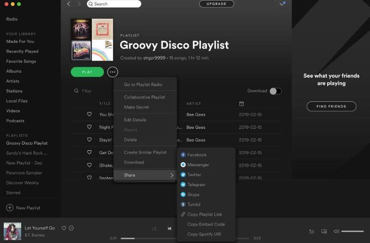Screen dimensions: 370x243
Task: Like the song starting 'Get Do'
Action: coord(89,152)
